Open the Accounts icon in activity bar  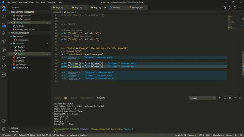(4, 121)
